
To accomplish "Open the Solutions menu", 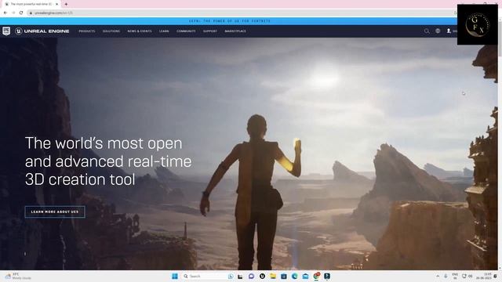I will click(x=111, y=31).
